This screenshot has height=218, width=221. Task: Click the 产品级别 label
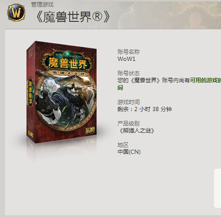click(129, 124)
